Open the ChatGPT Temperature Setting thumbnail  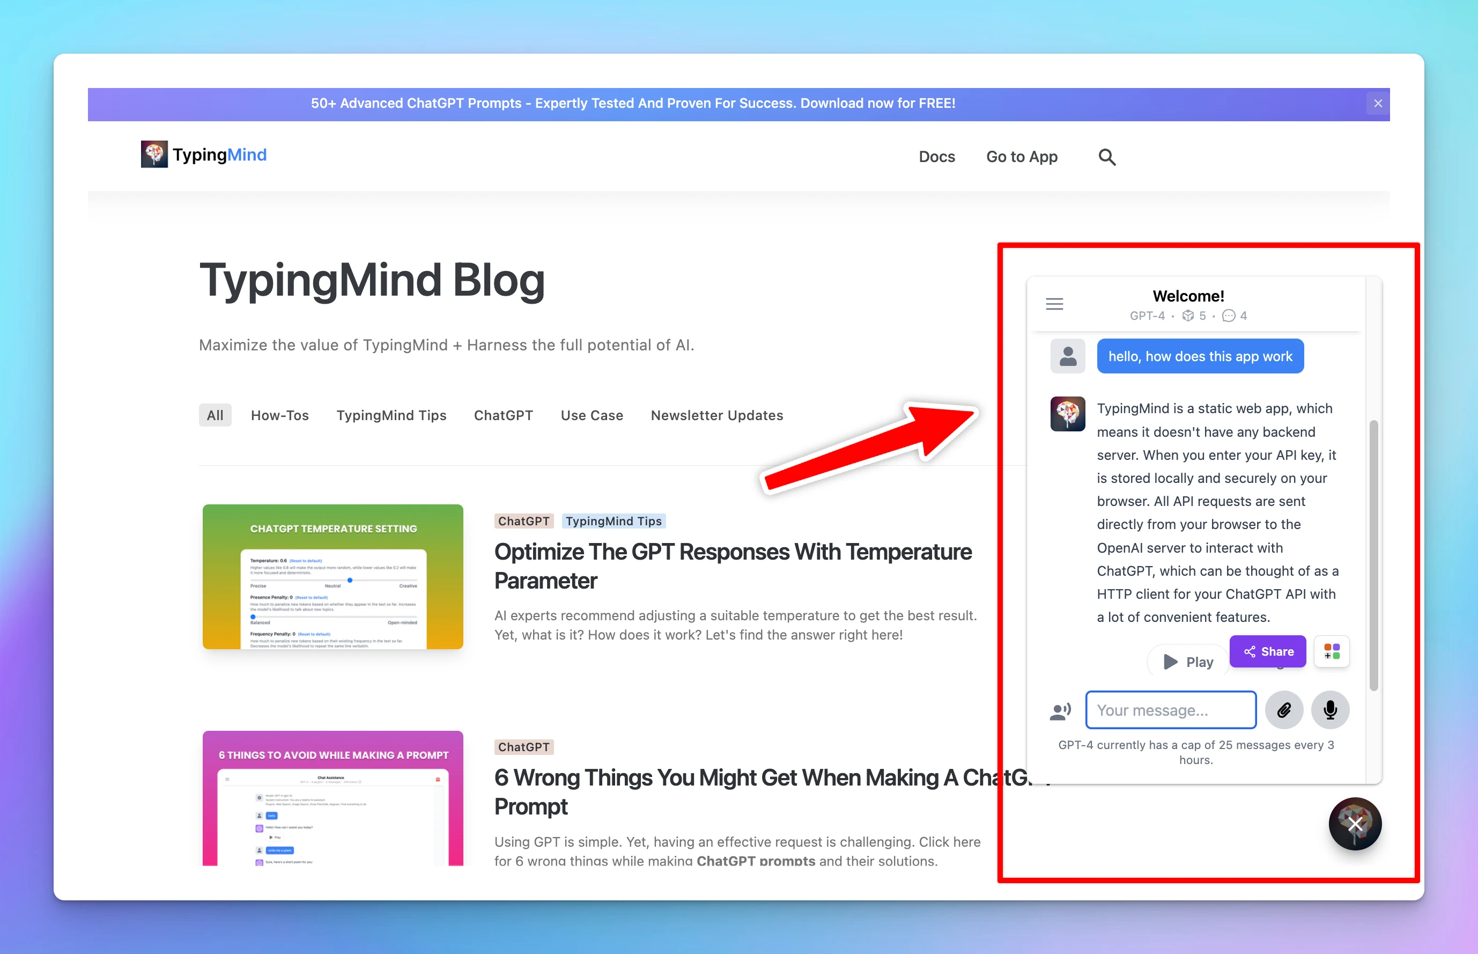tap(332, 576)
